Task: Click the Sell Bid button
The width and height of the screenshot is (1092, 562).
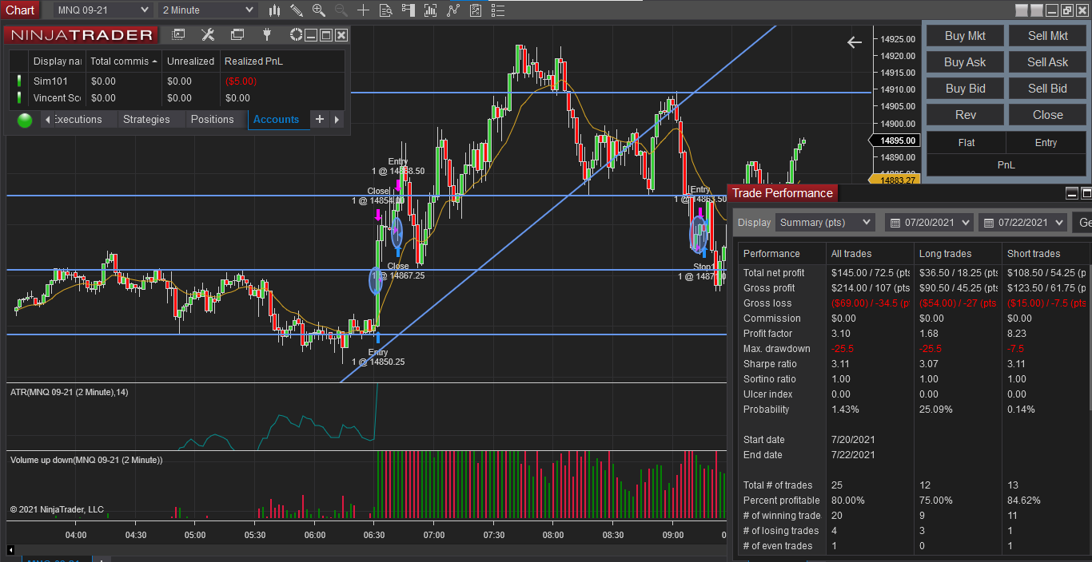Action: (1047, 89)
